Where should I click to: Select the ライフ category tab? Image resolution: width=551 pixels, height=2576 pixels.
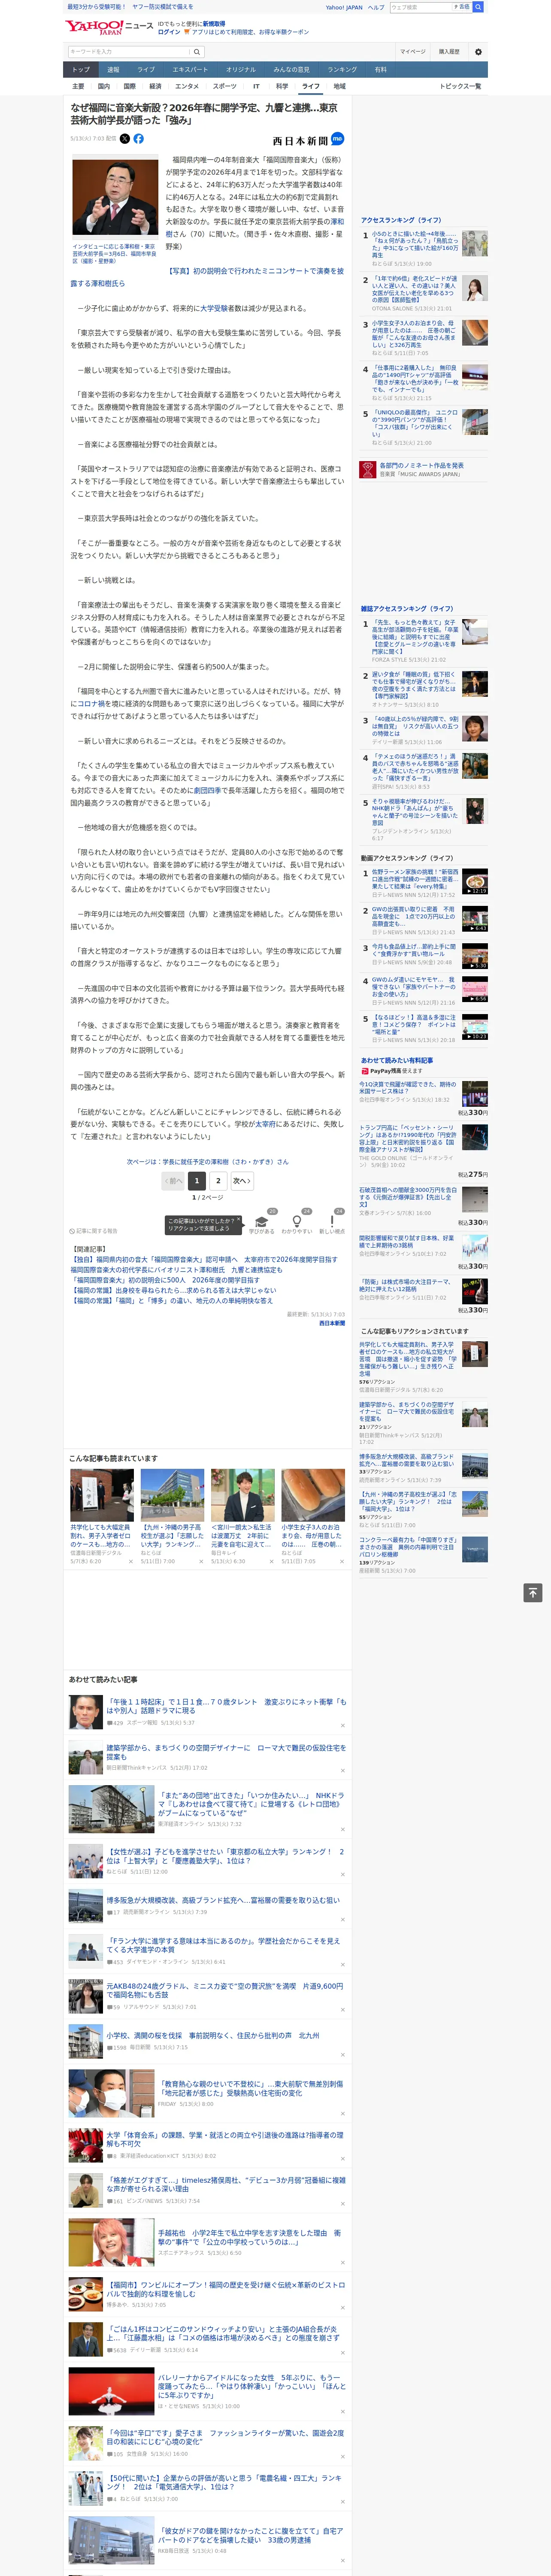(x=311, y=86)
